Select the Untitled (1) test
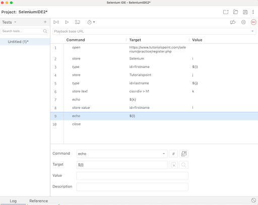The width and height of the screenshot is (258, 205). pyautogui.click(x=25, y=42)
